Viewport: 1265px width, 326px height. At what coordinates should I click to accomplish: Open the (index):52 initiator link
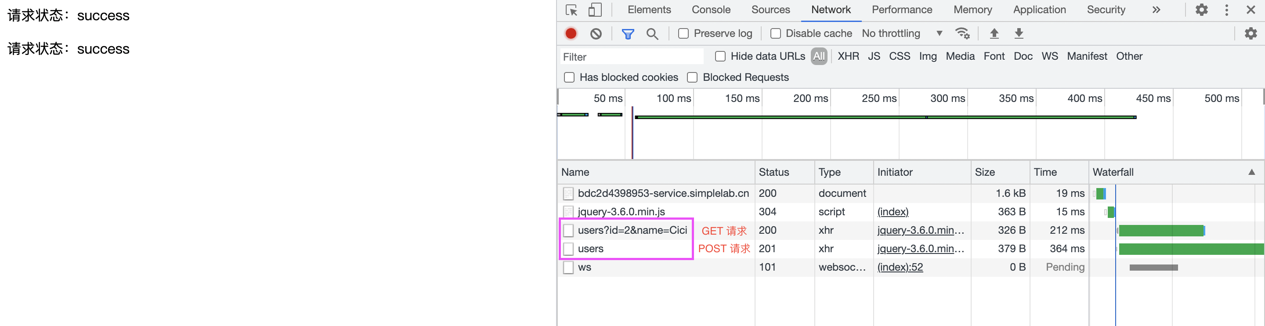click(x=900, y=267)
